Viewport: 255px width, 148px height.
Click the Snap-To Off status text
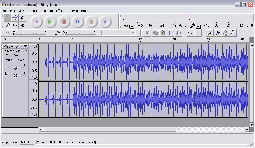(x=87, y=142)
